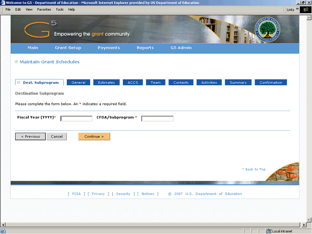This screenshot has height=234, width=312.
Task: Switch to the Activities tab
Action: coord(209,82)
